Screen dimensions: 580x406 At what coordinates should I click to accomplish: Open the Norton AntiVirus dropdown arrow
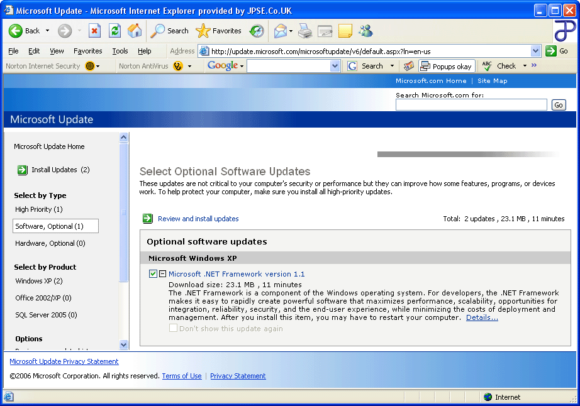[190, 67]
